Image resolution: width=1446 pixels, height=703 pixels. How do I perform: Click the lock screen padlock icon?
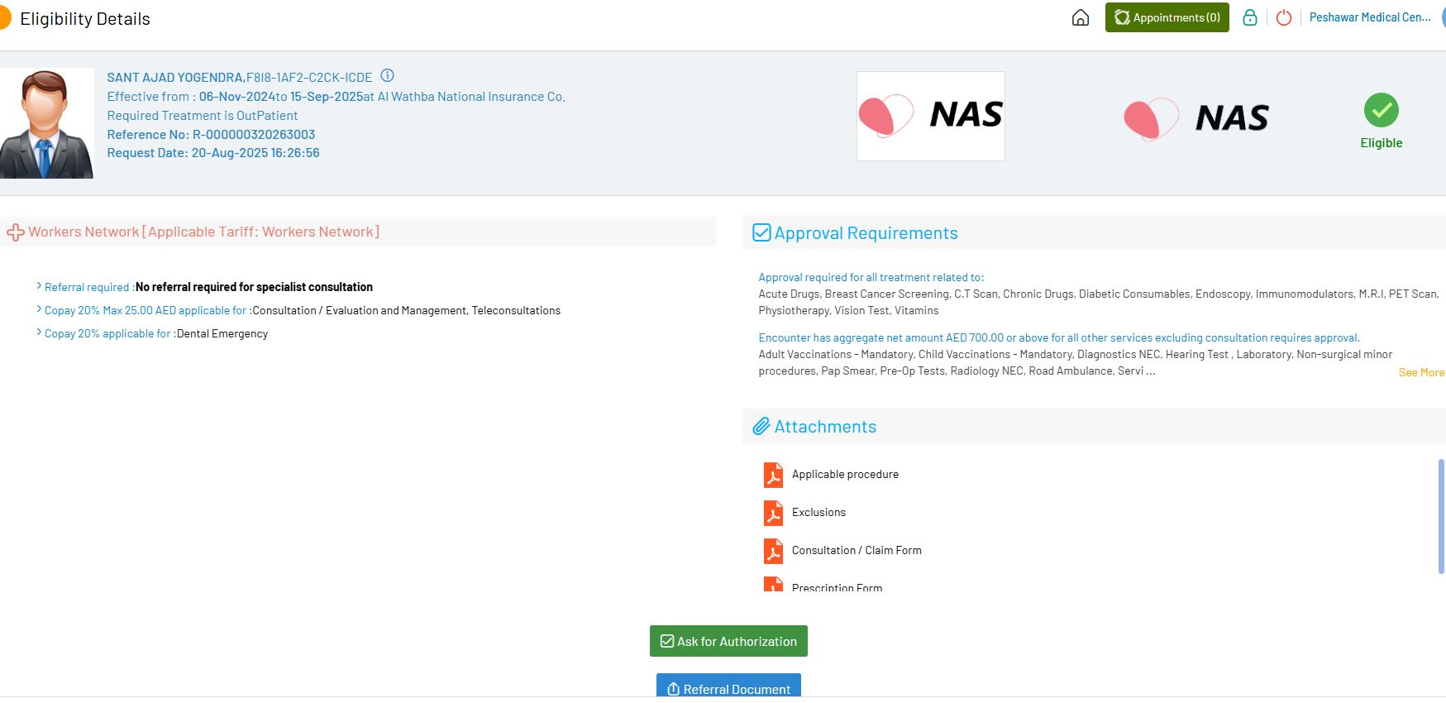1250,17
